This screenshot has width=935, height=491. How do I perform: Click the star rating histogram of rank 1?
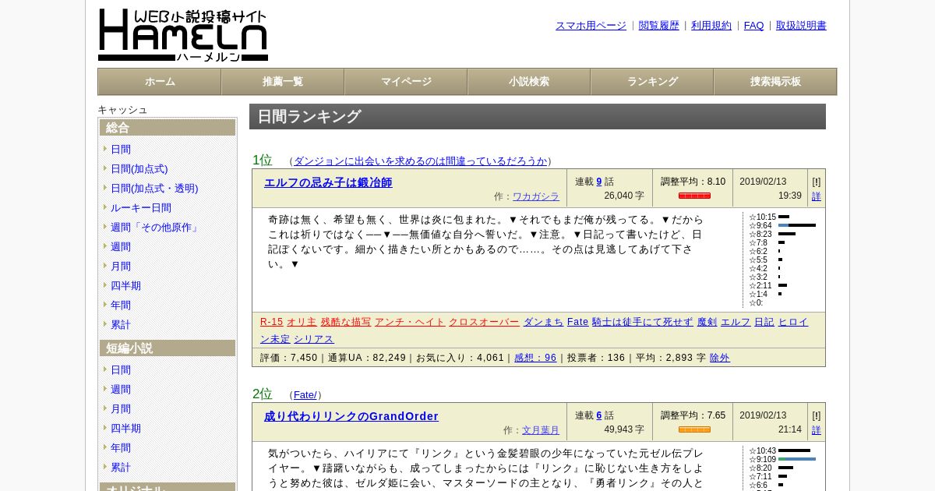point(782,260)
